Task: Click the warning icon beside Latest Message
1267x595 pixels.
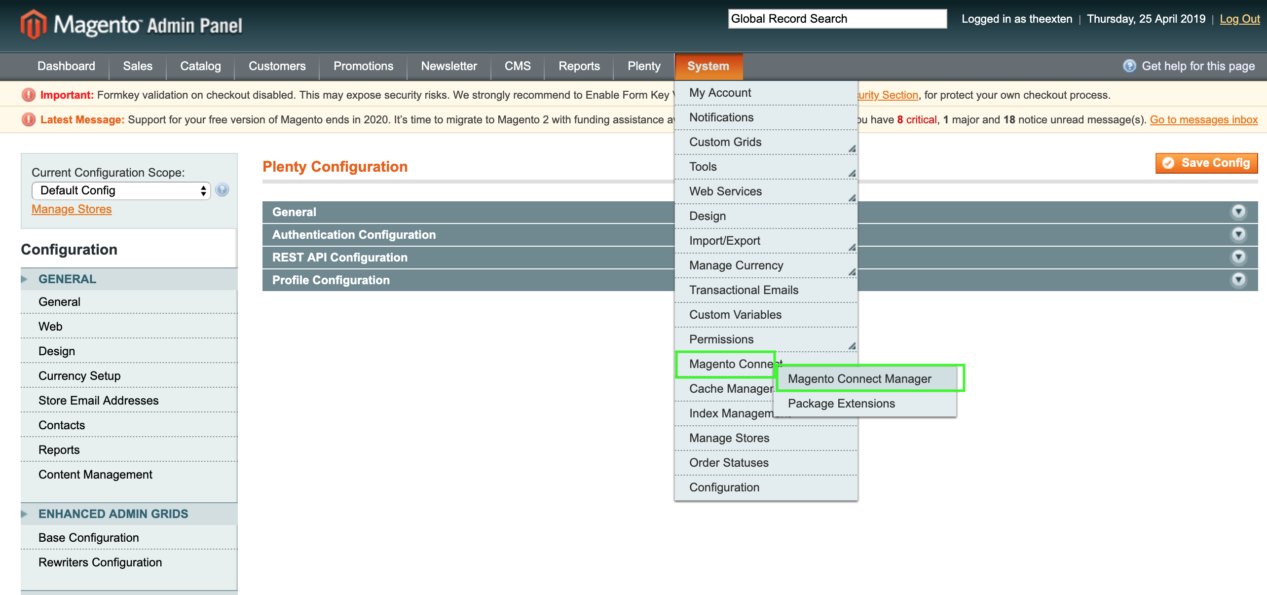Action: pos(29,119)
